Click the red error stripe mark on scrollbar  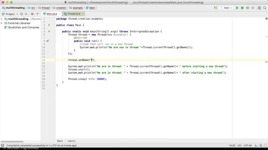tap(266, 62)
